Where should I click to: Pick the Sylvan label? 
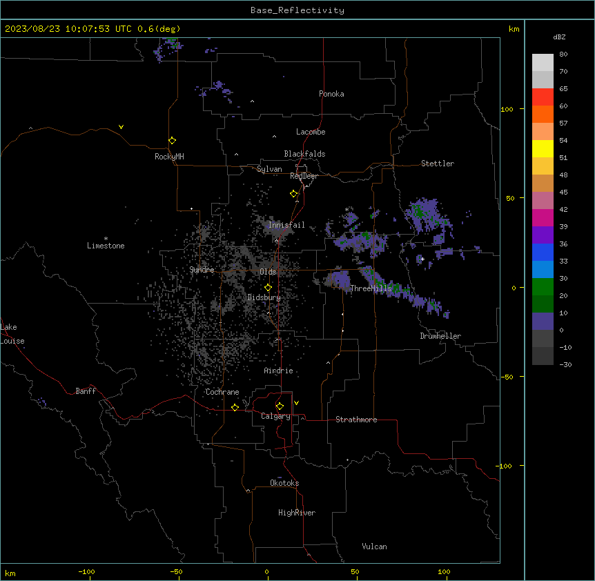pyautogui.click(x=269, y=169)
